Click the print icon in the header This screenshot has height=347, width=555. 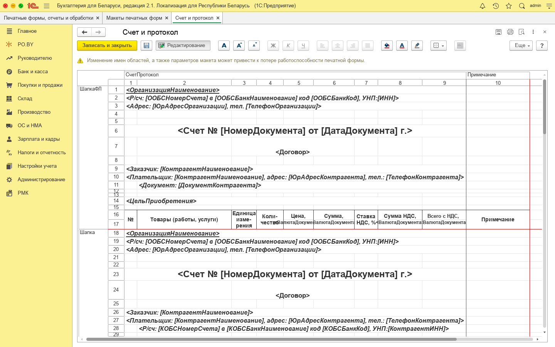[x=510, y=32]
